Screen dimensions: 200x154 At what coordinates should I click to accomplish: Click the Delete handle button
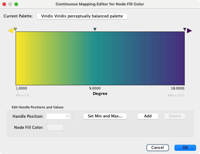175,116
